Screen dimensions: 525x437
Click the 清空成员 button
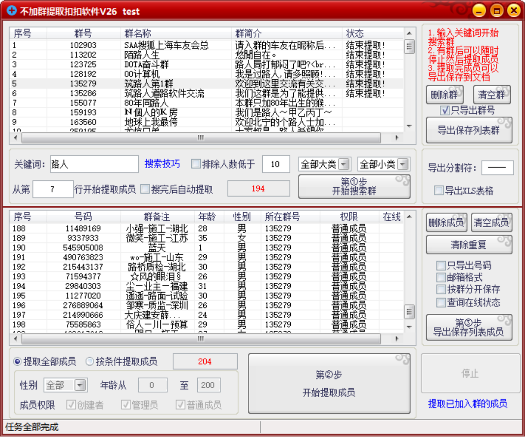(492, 222)
